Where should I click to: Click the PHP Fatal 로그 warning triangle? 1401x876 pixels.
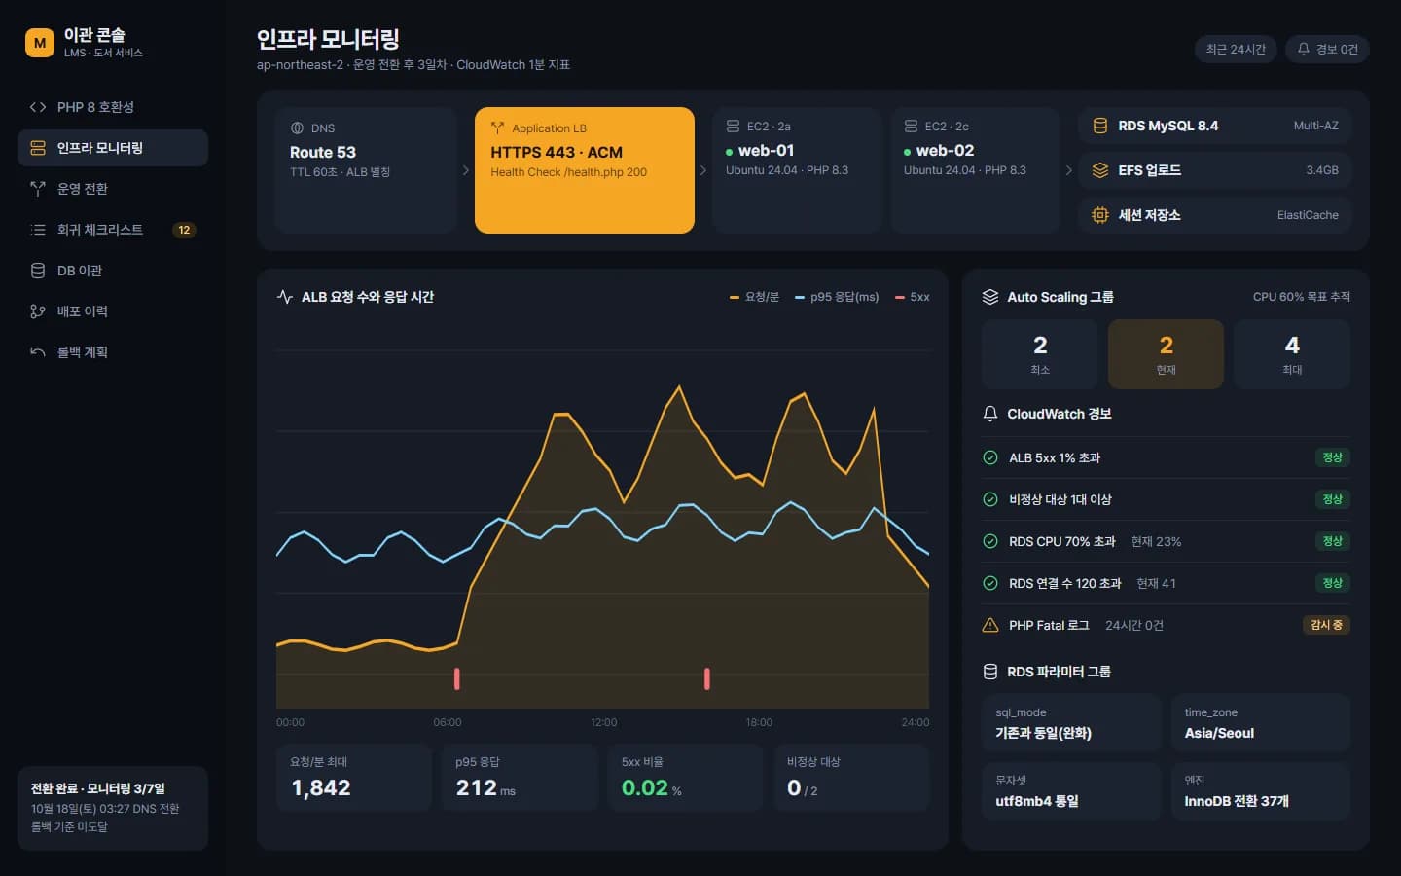pyautogui.click(x=990, y=625)
